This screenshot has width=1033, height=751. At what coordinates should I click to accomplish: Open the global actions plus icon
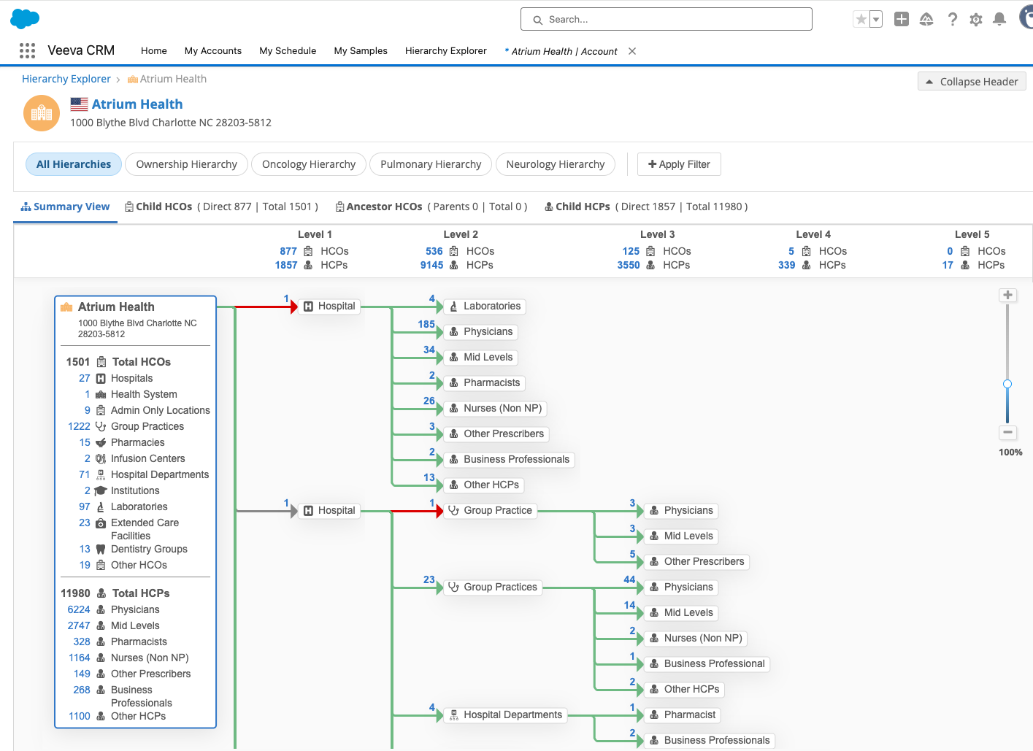(902, 20)
